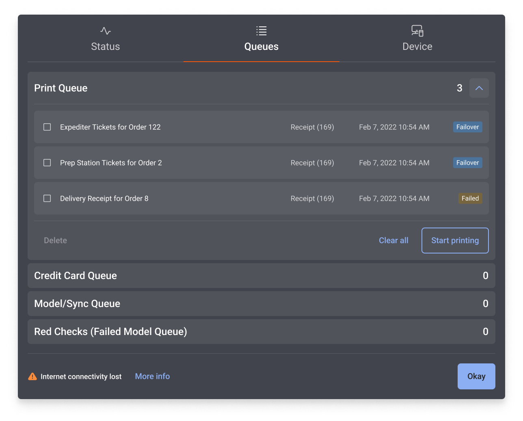
Task: Click the Failover badge on Order 122
Action: [x=467, y=127]
